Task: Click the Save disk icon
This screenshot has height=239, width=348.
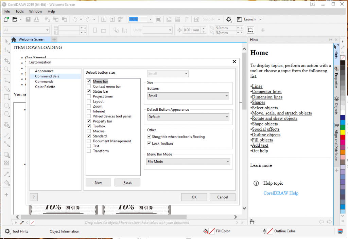Action: pyautogui.click(x=28, y=19)
